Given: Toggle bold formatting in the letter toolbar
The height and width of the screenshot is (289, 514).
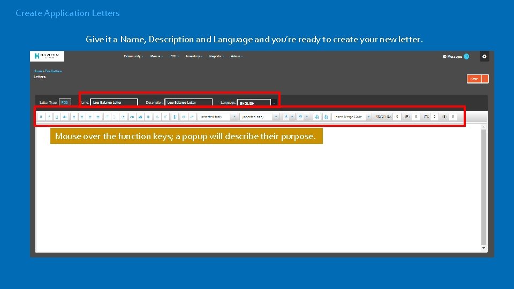Looking at the screenshot, I should [41, 117].
